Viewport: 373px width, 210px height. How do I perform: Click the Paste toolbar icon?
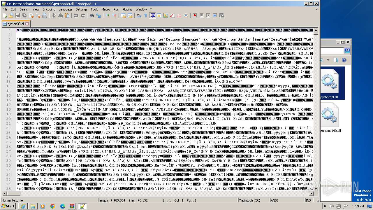point(67,15)
